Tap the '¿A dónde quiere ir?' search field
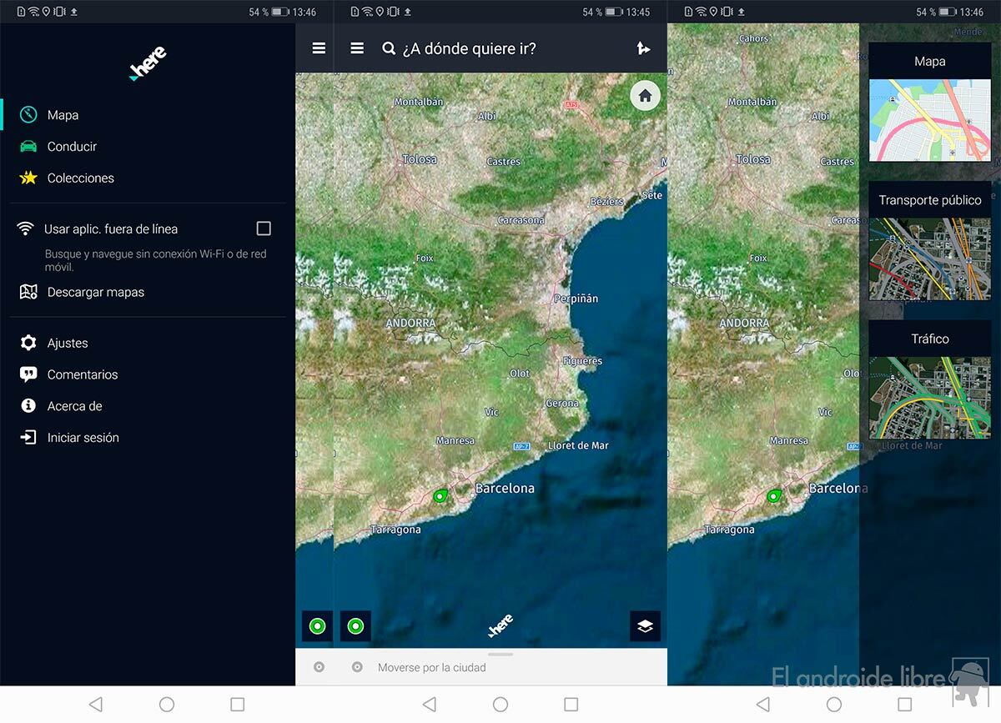 coord(469,48)
